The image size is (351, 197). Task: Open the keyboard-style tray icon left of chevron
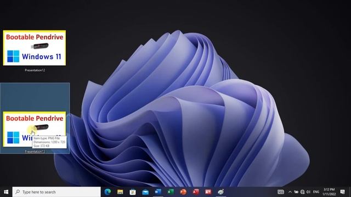281,192
